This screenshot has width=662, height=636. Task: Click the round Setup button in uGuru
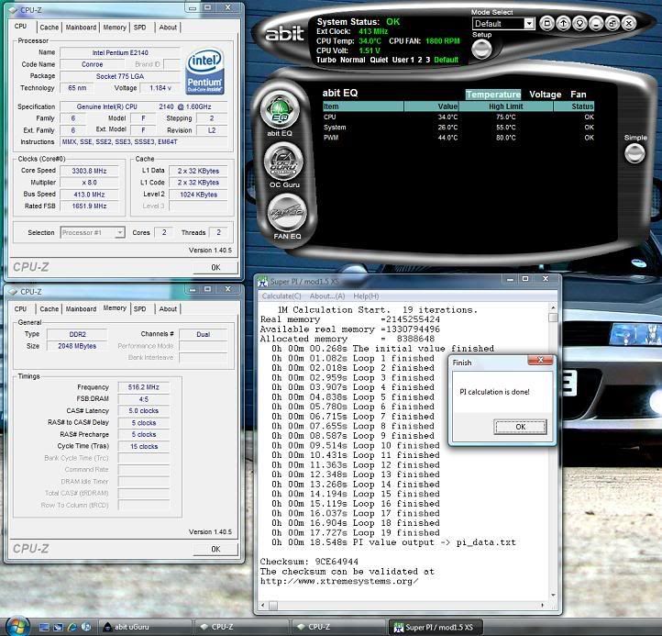pos(481,50)
